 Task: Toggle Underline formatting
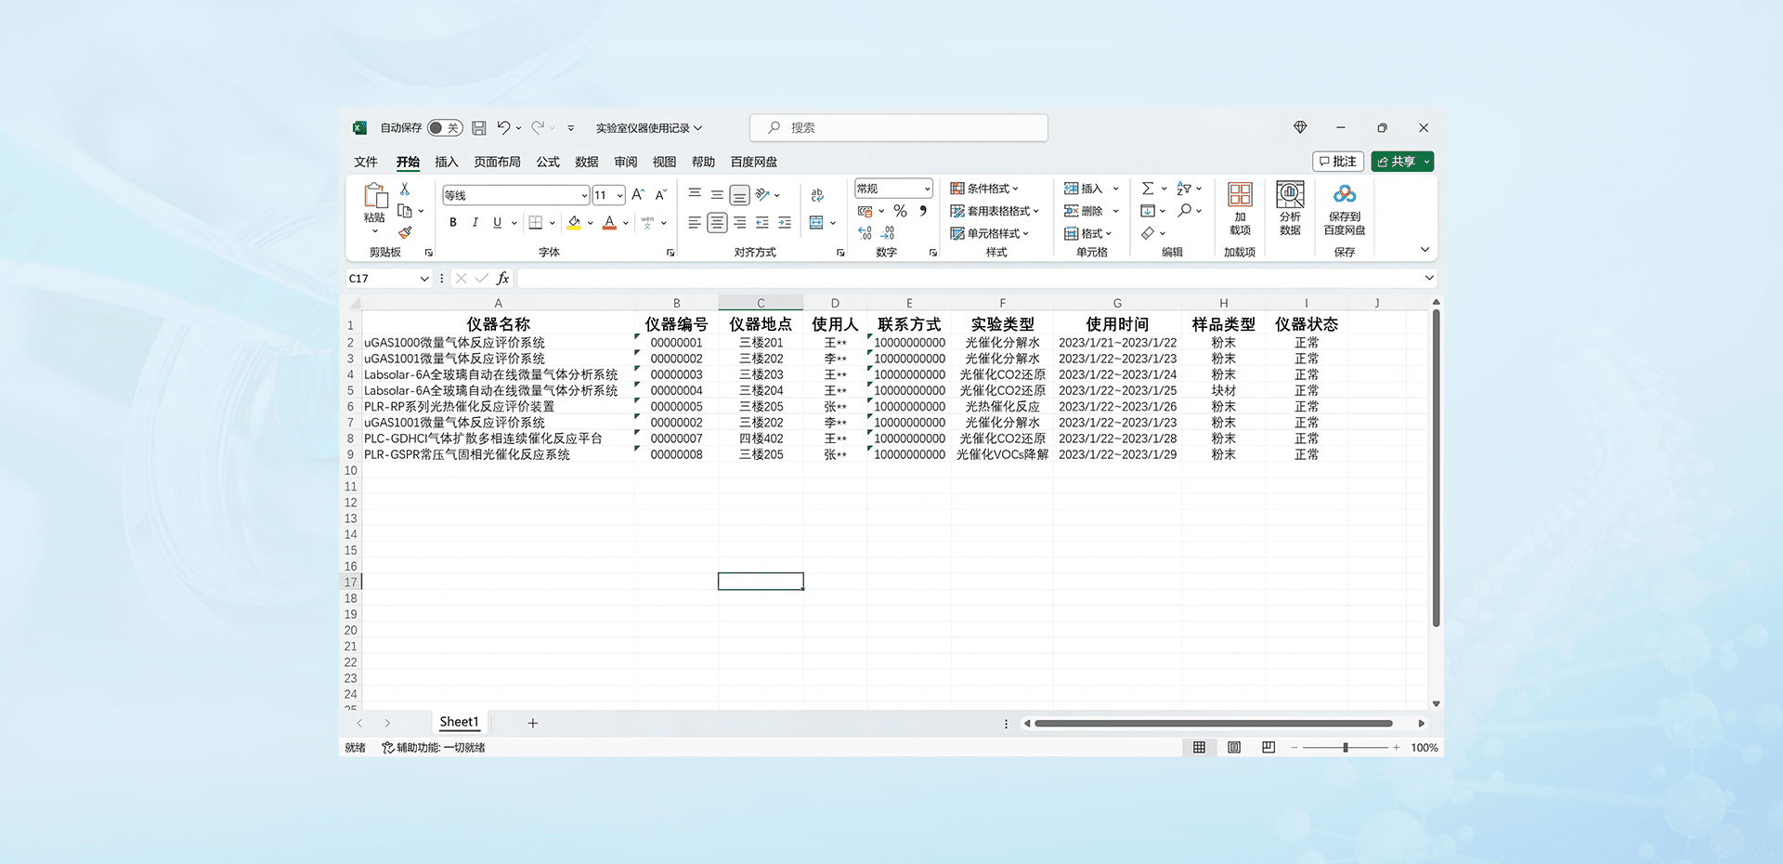498,223
